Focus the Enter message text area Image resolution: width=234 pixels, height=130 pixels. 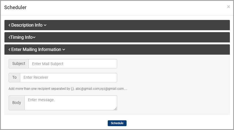pos(71,103)
